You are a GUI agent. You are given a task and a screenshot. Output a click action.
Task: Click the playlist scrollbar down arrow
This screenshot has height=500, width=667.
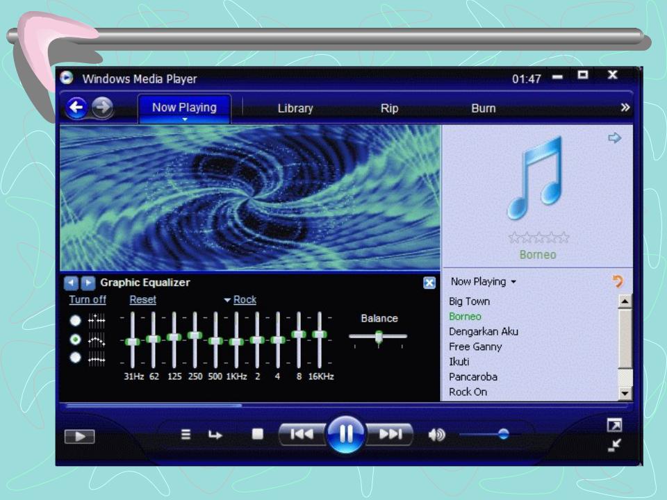coord(625,393)
